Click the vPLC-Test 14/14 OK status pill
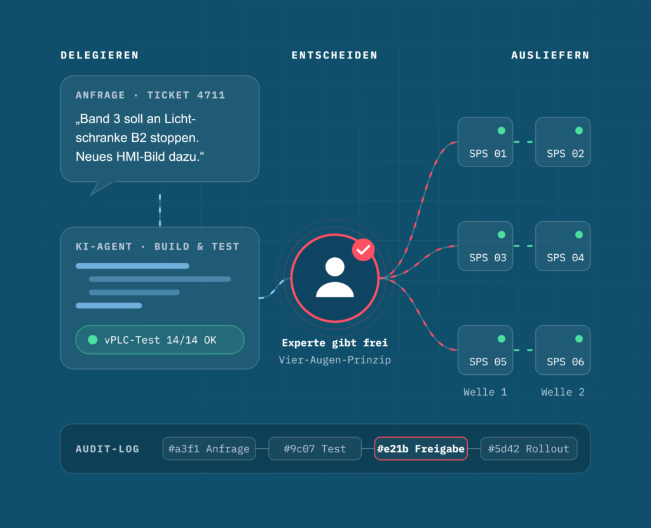The width and height of the screenshot is (651, 528). [160, 340]
